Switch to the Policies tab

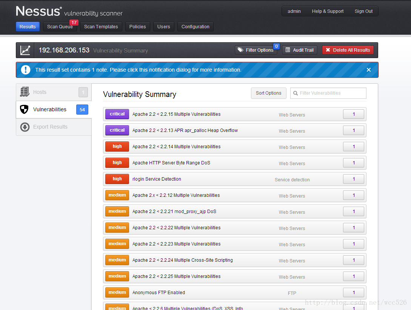(137, 27)
